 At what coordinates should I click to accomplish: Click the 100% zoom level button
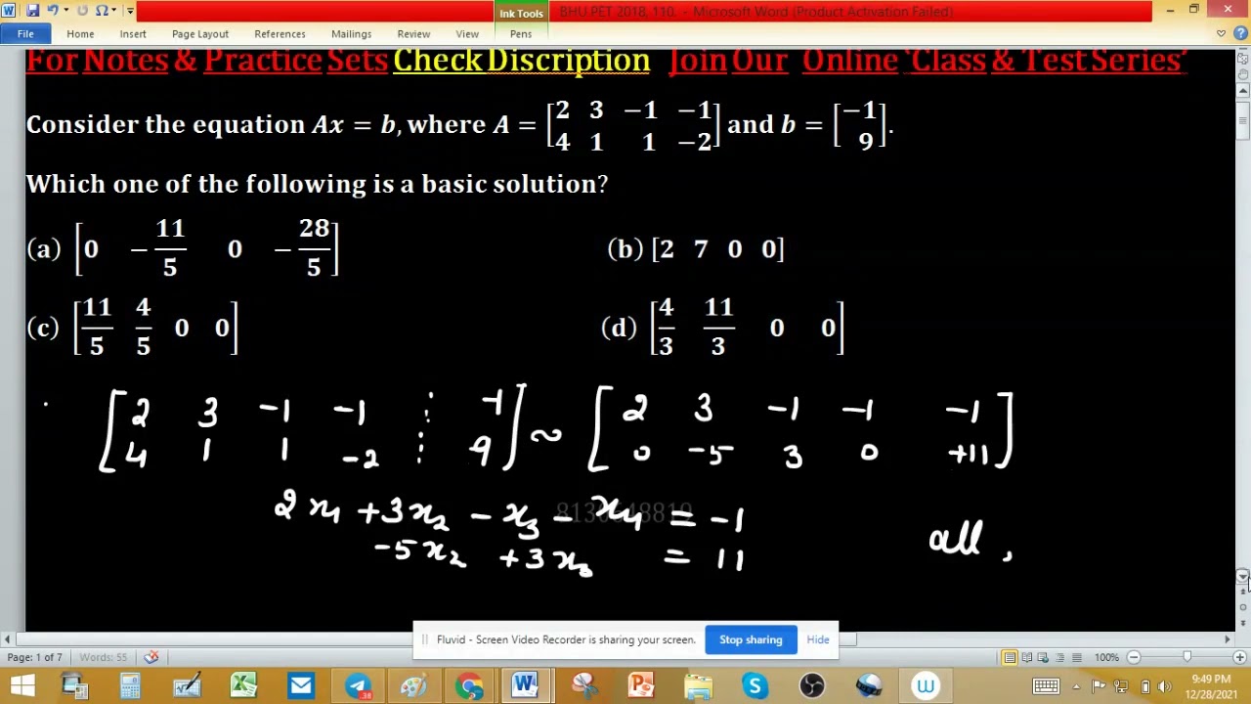click(x=1106, y=657)
